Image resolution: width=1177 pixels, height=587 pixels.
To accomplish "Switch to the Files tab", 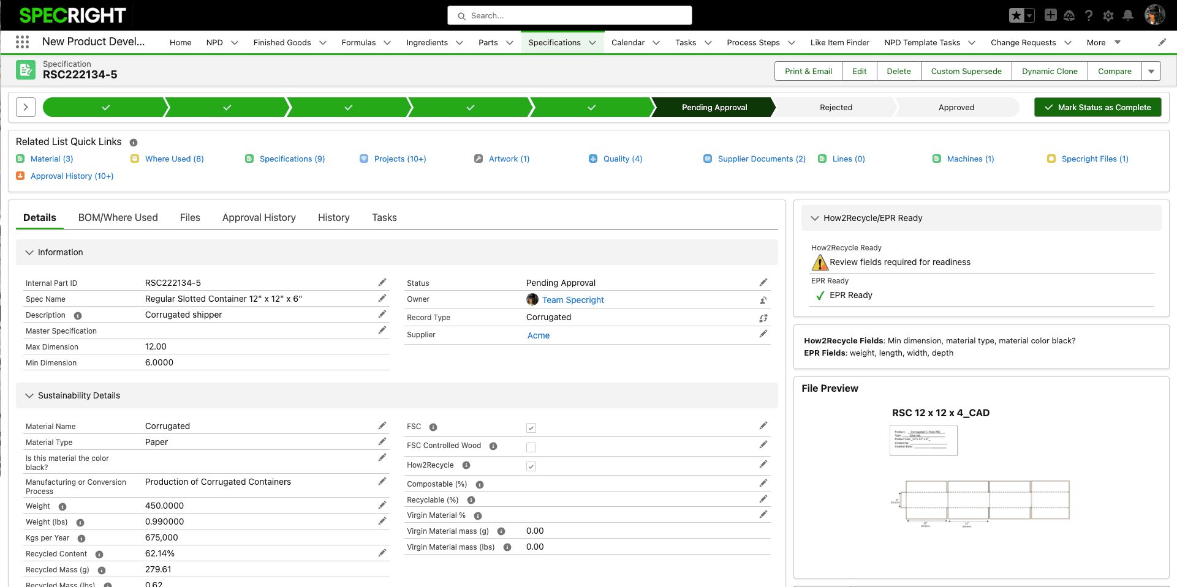I will click(x=190, y=217).
